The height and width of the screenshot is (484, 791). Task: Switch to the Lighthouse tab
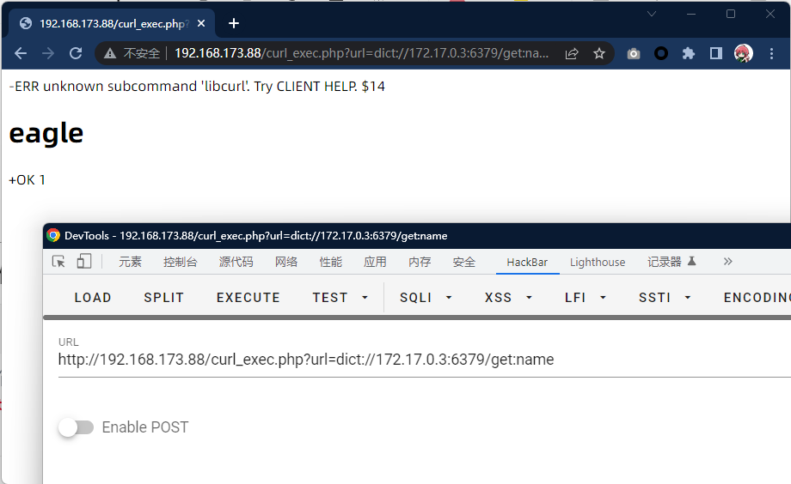pos(598,262)
